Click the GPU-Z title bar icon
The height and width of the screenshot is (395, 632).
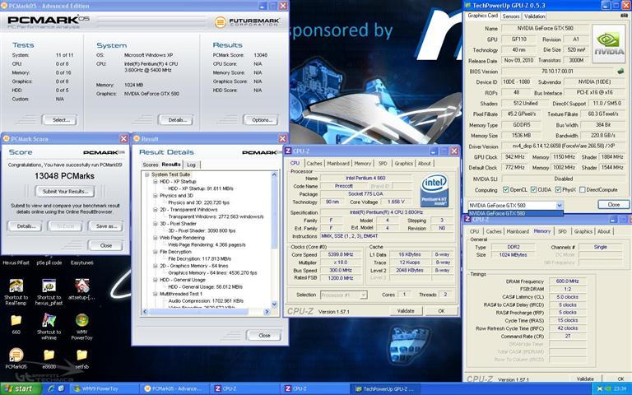467,5
